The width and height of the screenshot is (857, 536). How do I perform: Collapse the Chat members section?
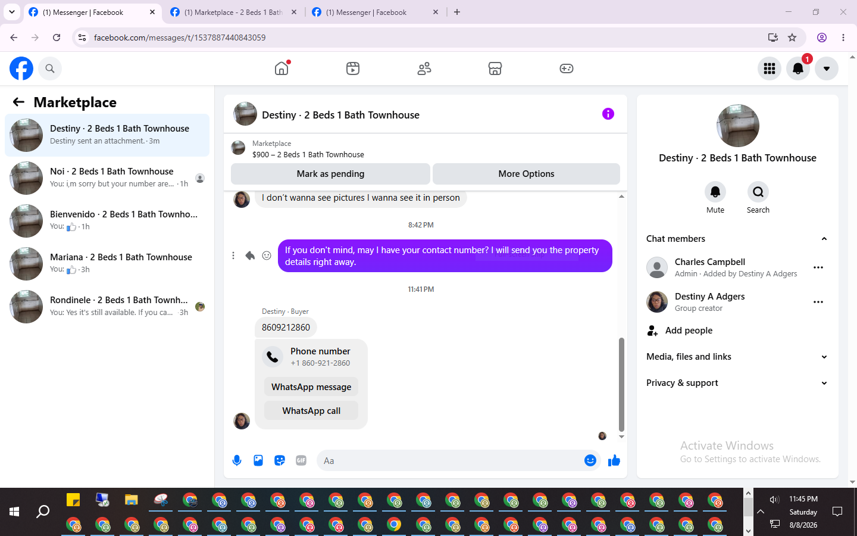click(x=737, y=239)
